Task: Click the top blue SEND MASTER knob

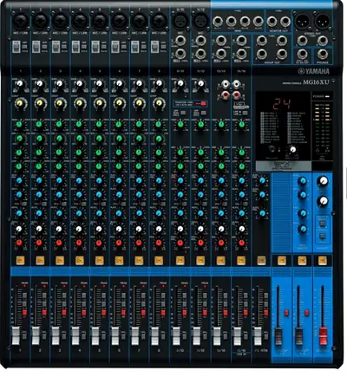Action: 303,181
